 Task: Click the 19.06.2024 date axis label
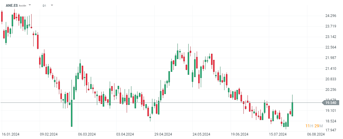pos(240,134)
